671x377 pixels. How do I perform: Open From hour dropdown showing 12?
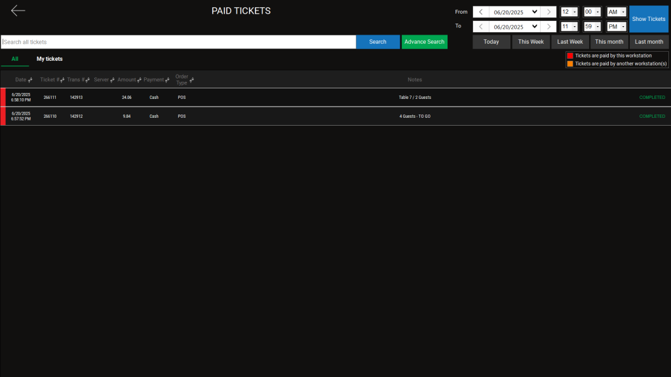click(x=569, y=12)
